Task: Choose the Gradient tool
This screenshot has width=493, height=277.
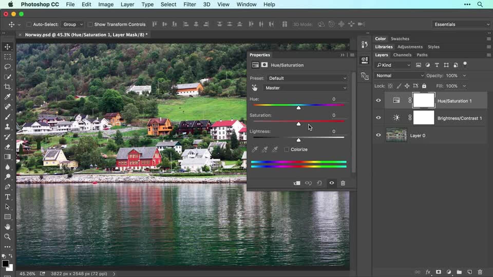Action: (7, 157)
